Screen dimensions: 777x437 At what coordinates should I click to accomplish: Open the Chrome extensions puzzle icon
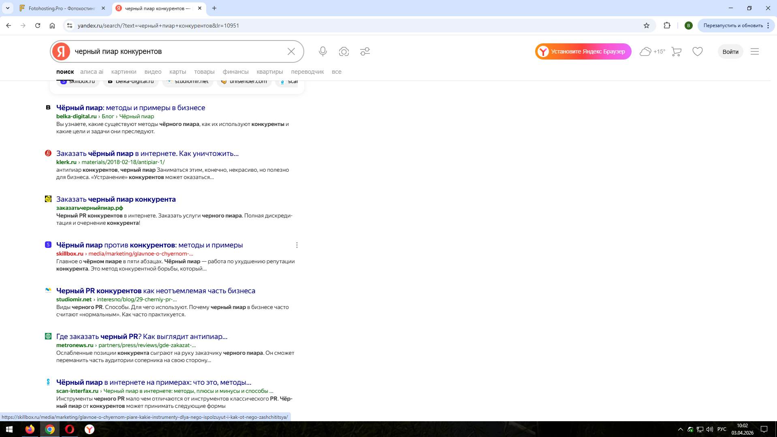(x=667, y=26)
